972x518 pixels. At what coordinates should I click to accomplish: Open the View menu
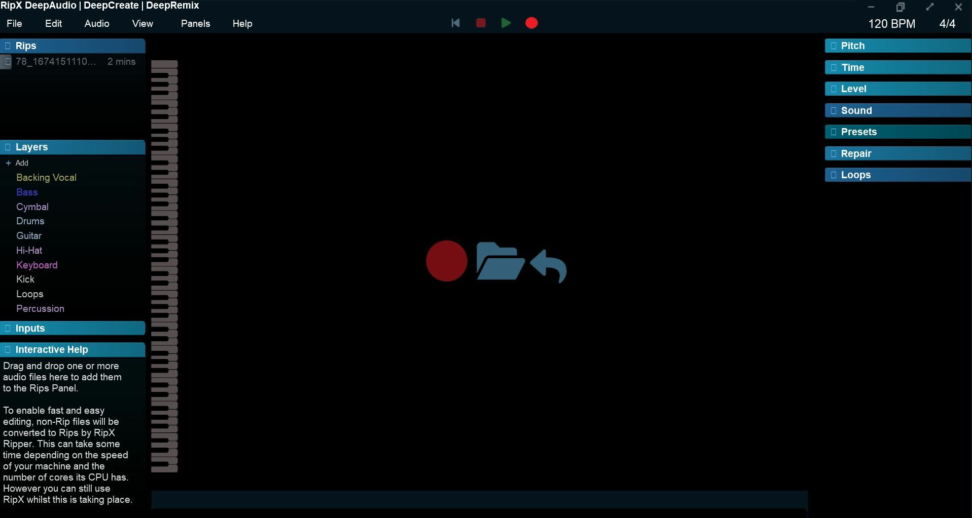click(142, 23)
